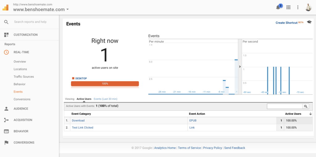Click the search button beside table filter
This screenshot has width=316, height=157.
306,106
